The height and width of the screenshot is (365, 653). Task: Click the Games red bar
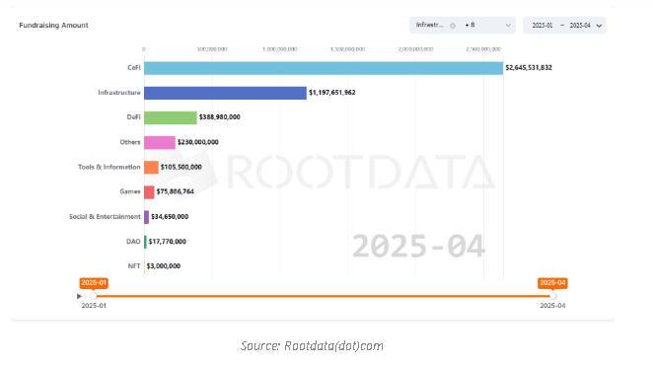[x=149, y=192]
